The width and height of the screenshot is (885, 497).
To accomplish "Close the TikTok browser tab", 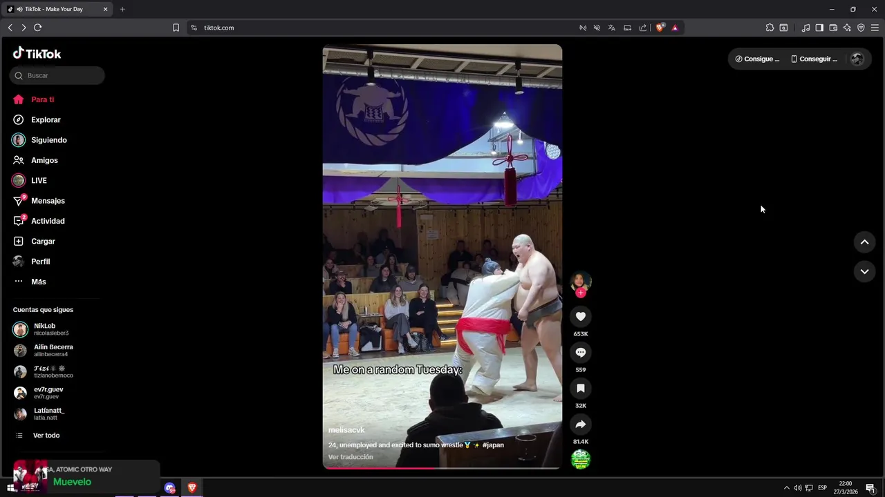I will point(105,9).
